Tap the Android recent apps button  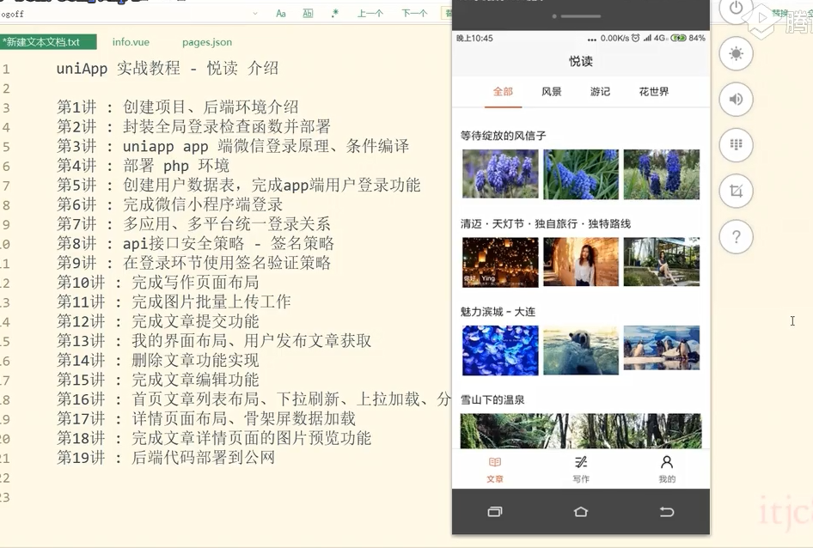494,512
